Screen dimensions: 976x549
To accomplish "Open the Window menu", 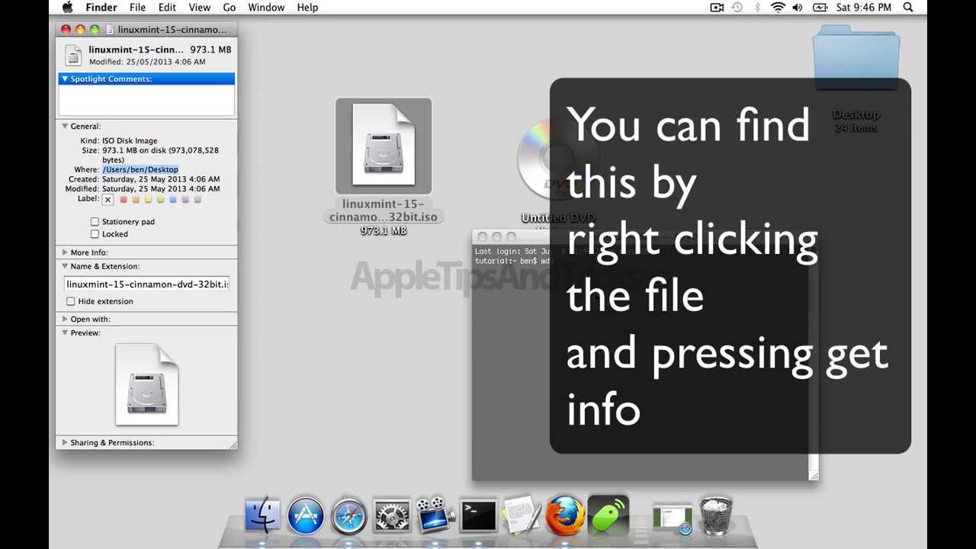I will (267, 7).
